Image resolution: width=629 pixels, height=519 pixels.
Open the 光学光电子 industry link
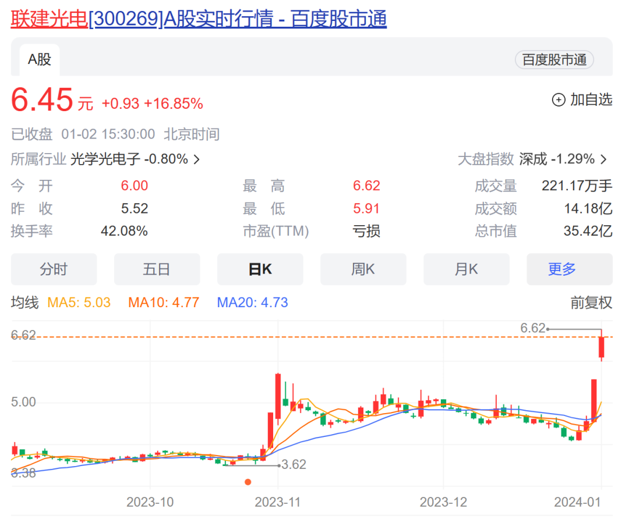pos(105,159)
